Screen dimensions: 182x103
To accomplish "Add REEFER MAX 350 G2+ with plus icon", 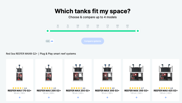I will click(136, 98).
